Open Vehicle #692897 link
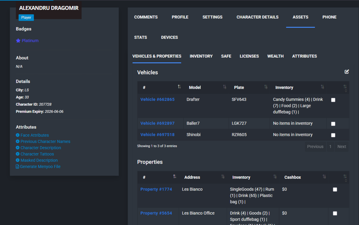 157,123
